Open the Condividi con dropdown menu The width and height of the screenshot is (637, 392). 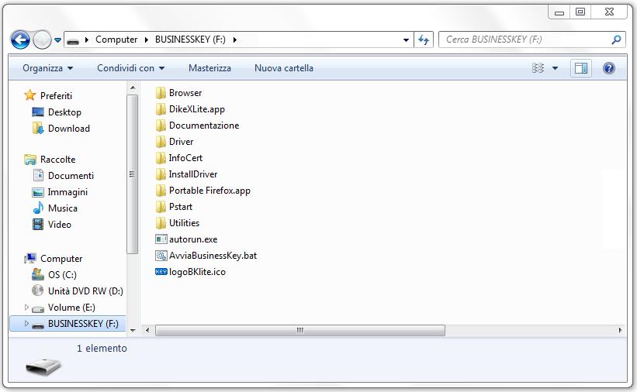click(130, 68)
